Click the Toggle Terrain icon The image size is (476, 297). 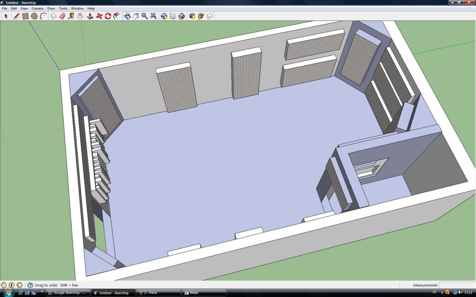pyautogui.click(x=173, y=16)
